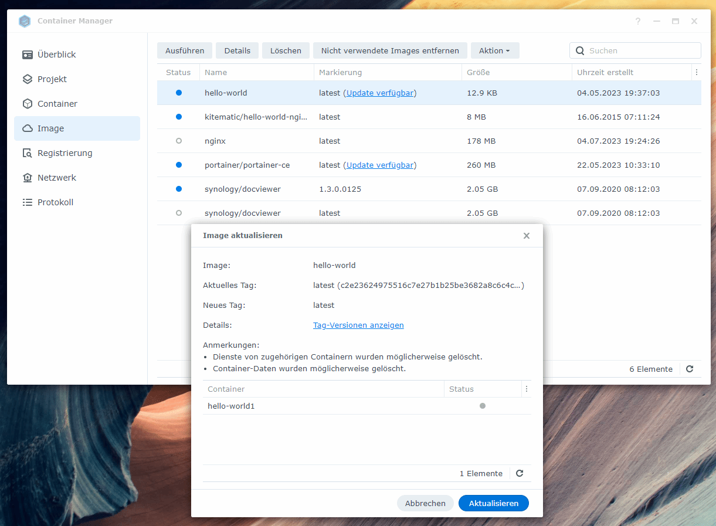The image size is (716, 526).
Task: Open the Container section
Action: pos(56,103)
